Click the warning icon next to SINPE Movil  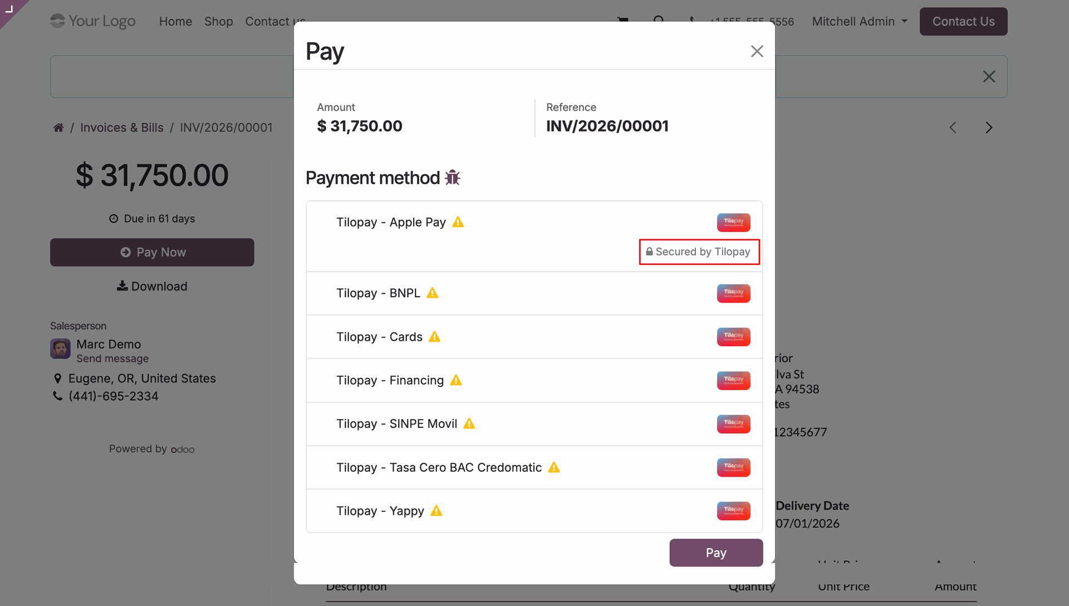tap(469, 423)
